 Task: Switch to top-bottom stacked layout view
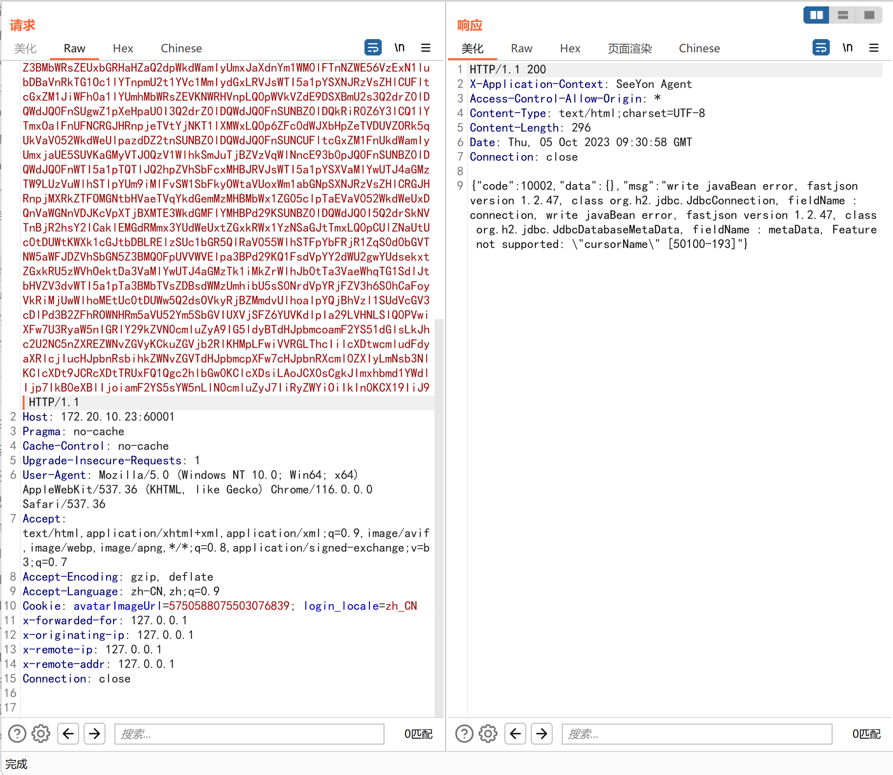[x=843, y=15]
